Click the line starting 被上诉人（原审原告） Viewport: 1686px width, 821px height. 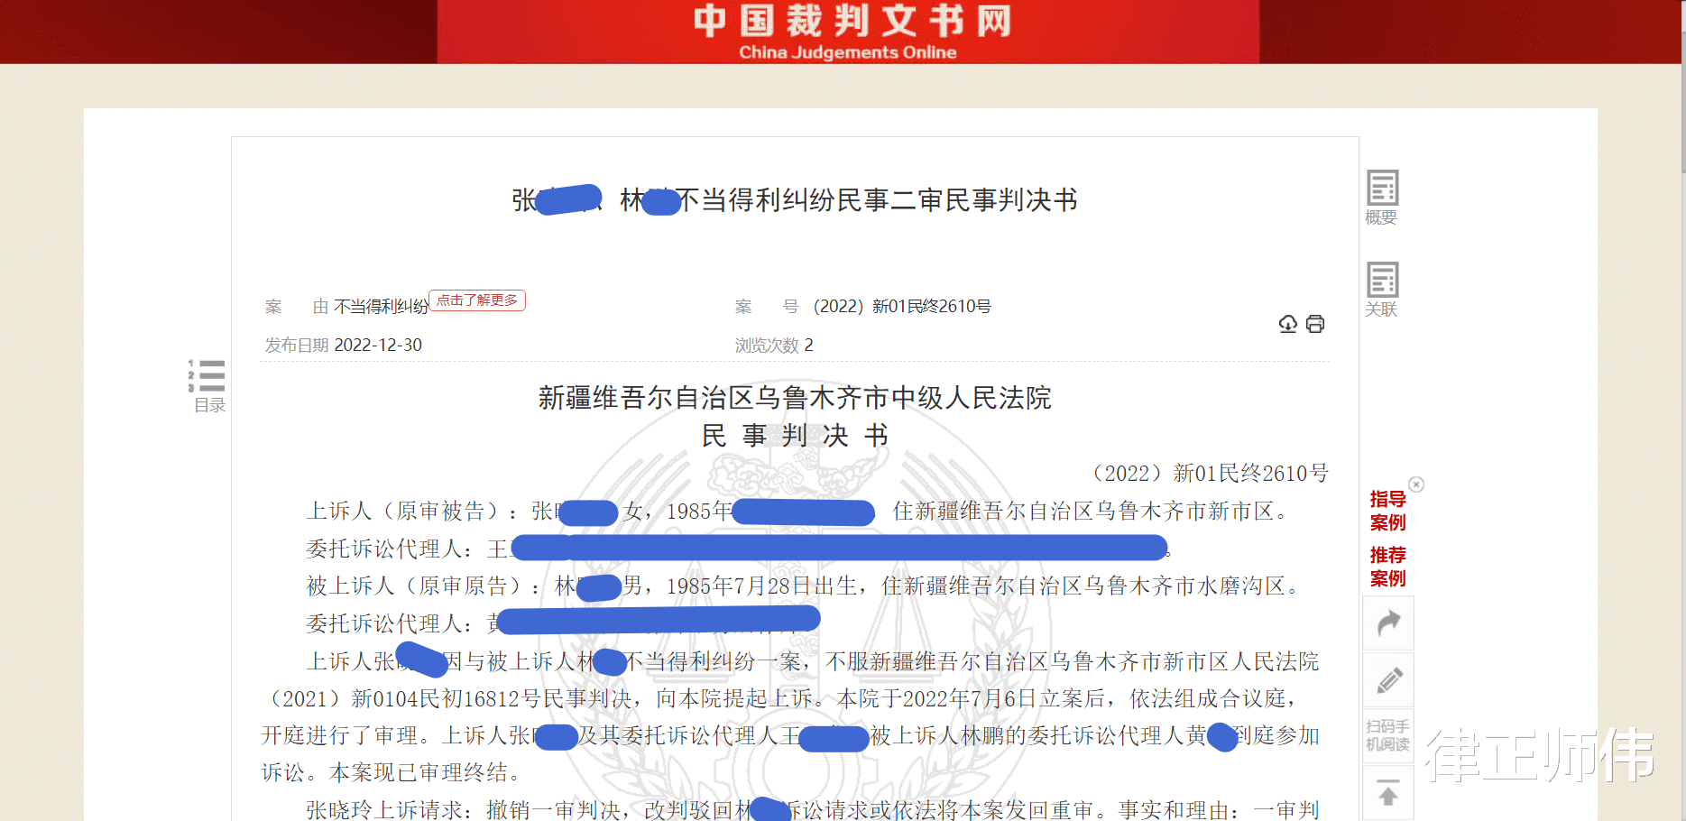803,586
